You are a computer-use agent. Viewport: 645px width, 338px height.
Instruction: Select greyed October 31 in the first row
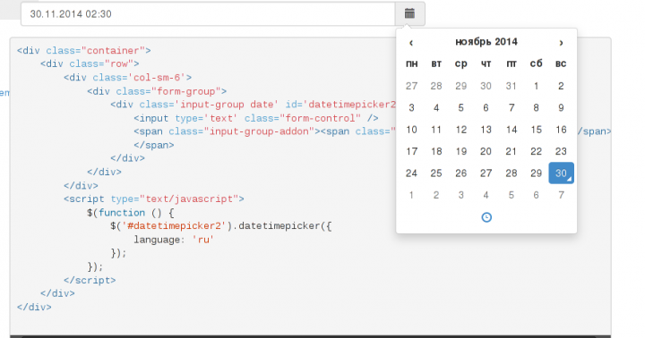pos(512,86)
